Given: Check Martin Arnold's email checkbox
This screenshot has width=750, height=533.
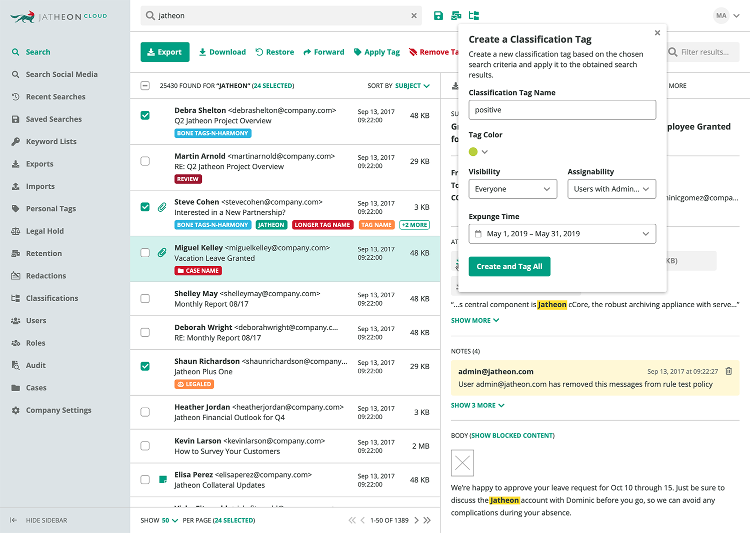Looking at the screenshot, I should (145, 161).
